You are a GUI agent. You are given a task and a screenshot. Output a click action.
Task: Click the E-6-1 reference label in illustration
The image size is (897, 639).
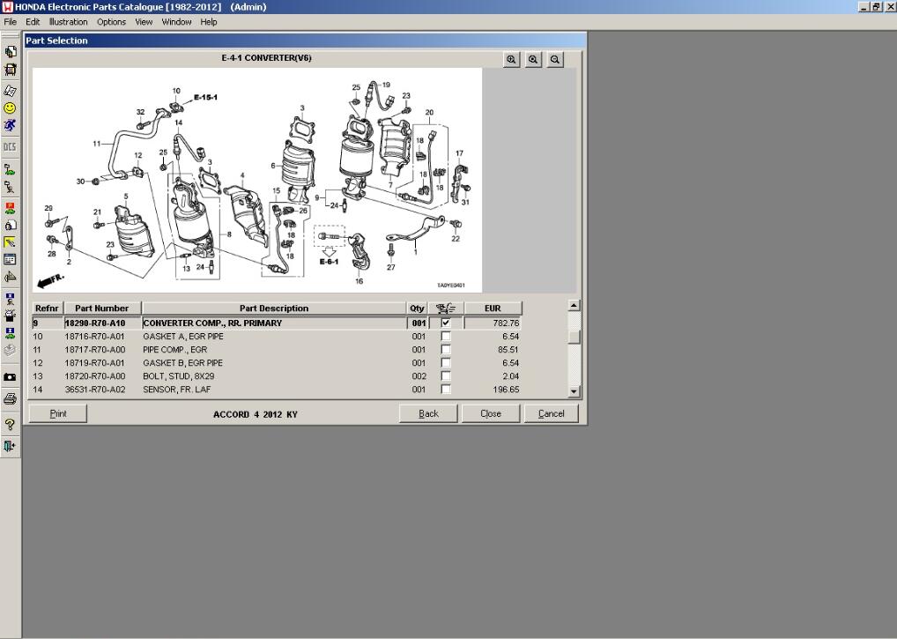pyautogui.click(x=329, y=262)
